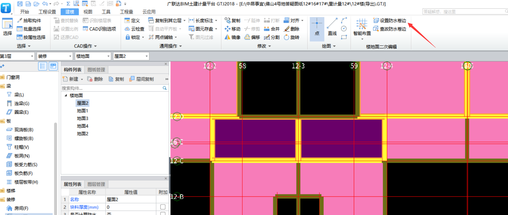
Task: Select 房间(F) in the navigation tree
Action: click(x=17, y=208)
